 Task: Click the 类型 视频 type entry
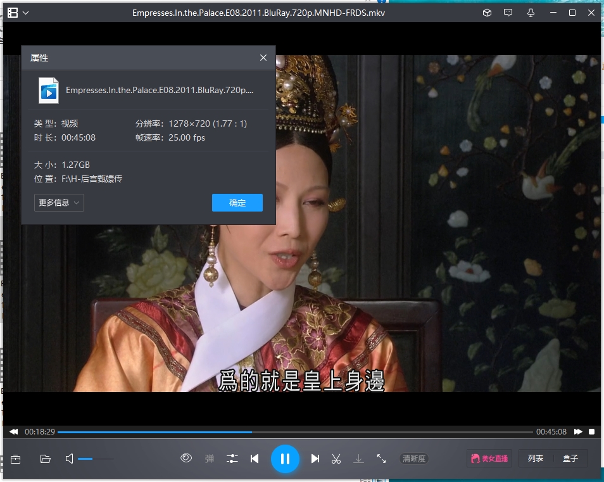click(x=56, y=124)
